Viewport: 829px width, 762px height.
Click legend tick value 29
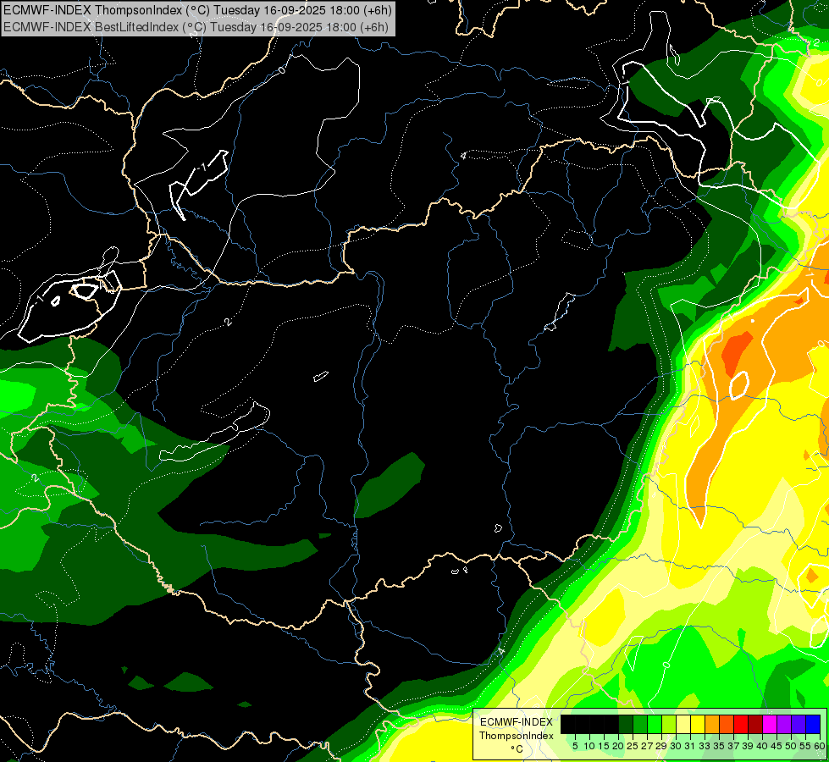pyautogui.click(x=662, y=746)
